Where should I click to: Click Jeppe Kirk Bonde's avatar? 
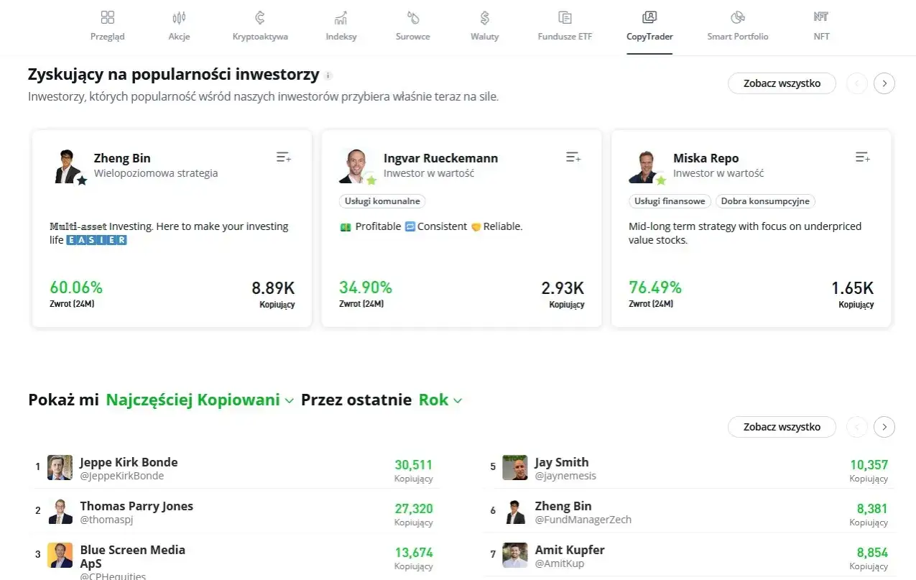click(x=60, y=467)
